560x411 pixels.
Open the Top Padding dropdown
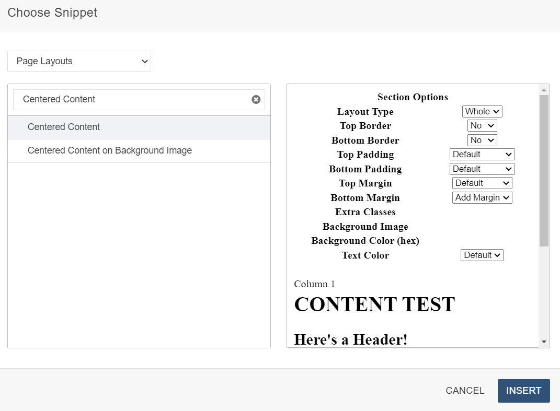[x=482, y=154]
